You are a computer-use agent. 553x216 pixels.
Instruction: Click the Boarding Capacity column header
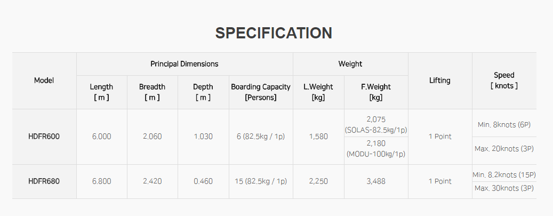[260, 92]
